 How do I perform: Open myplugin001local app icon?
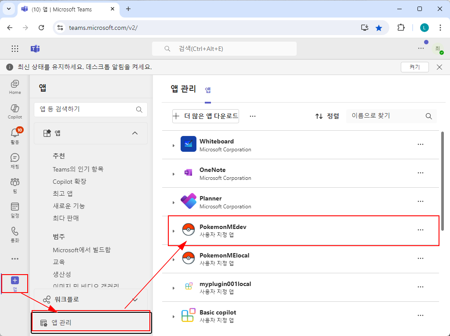(189, 286)
